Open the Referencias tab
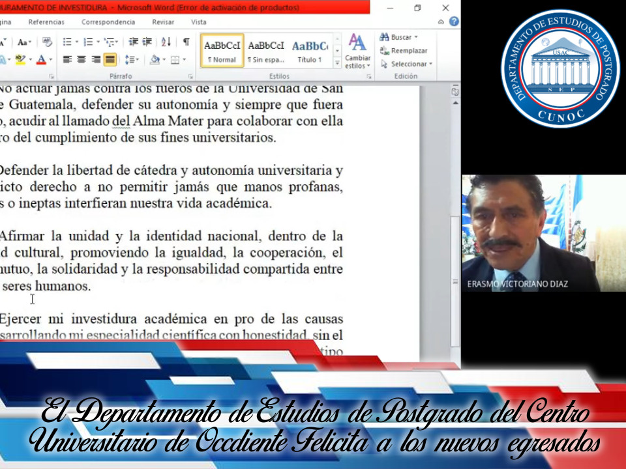Image resolution: width=626 pixels, height=469 pixels. [x=46, y=22]
